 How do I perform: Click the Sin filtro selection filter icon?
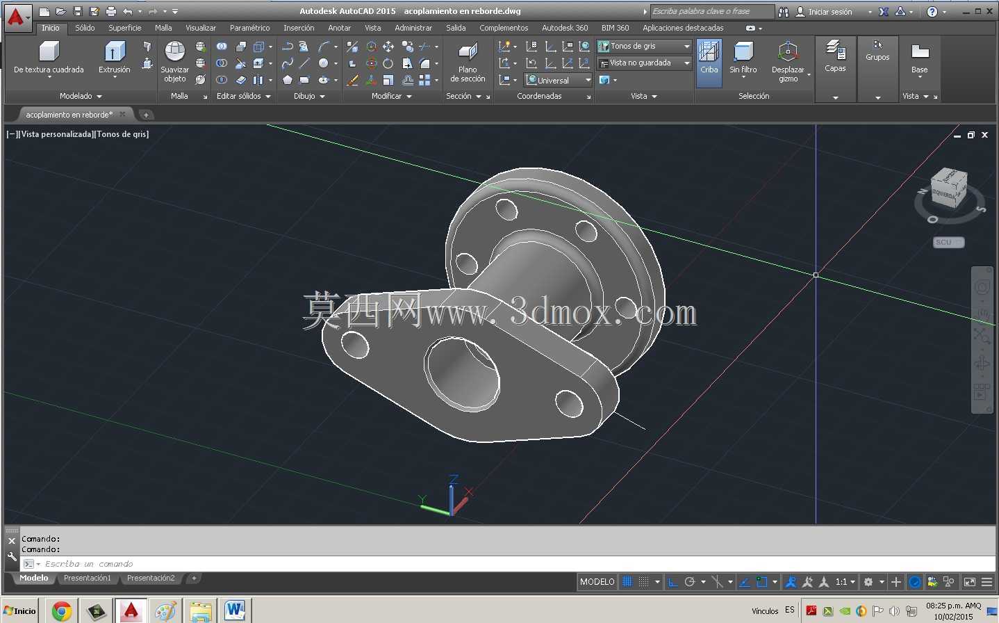[x=743, y=51]
